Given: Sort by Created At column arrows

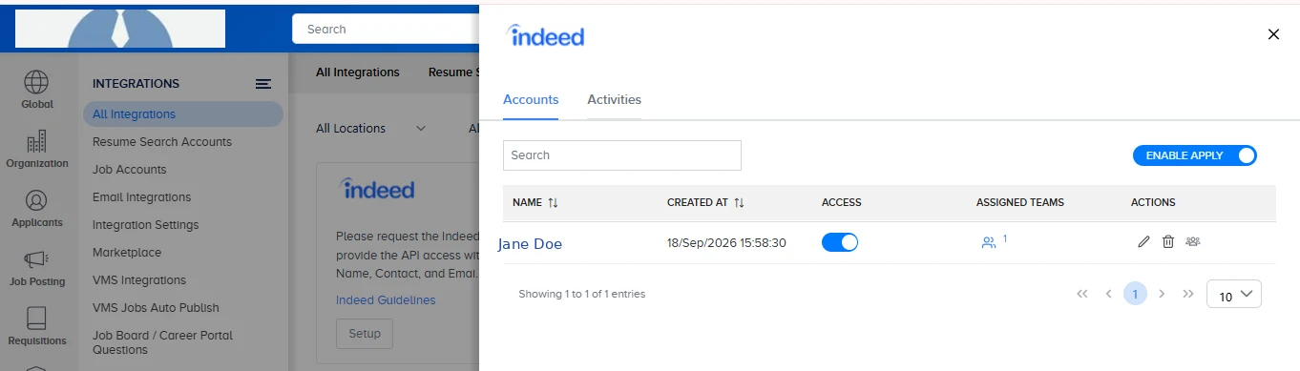Looking at the screenshot, I should pyautogui.click(x=739, y=202).
